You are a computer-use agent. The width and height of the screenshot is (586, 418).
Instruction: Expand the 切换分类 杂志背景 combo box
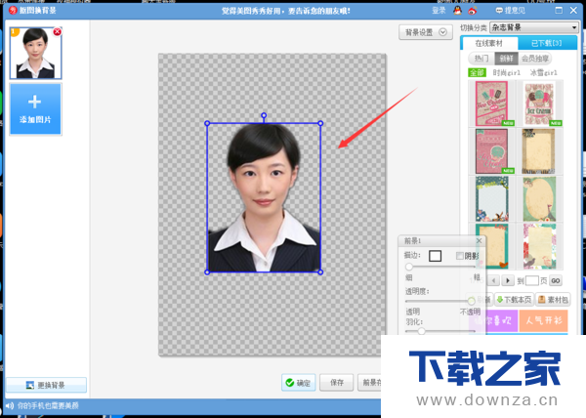(534, 27)
